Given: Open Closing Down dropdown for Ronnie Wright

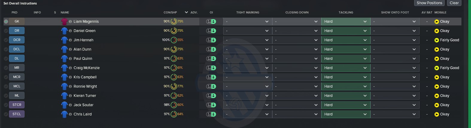Looking at the screenshot, I should pyautogui.click(x=297, y=86).
